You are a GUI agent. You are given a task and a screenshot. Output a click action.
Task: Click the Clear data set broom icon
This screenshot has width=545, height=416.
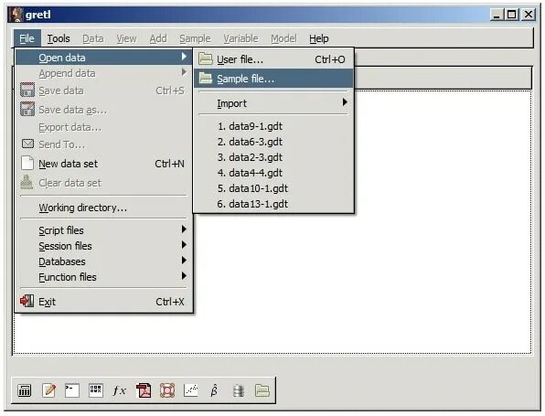[27, 182]
